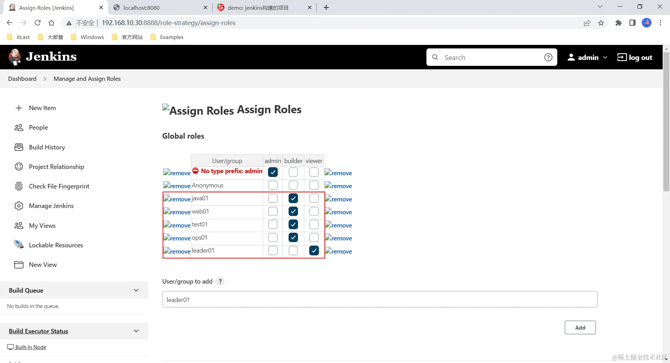Click the right remove icon for leader01
The height and width of the screenshot is (363, 670).
coord(338,251)
